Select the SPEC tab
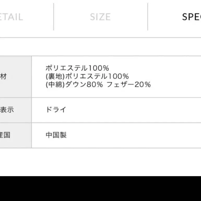This screenshot has height=201, width=201. [x=191, y=17]
